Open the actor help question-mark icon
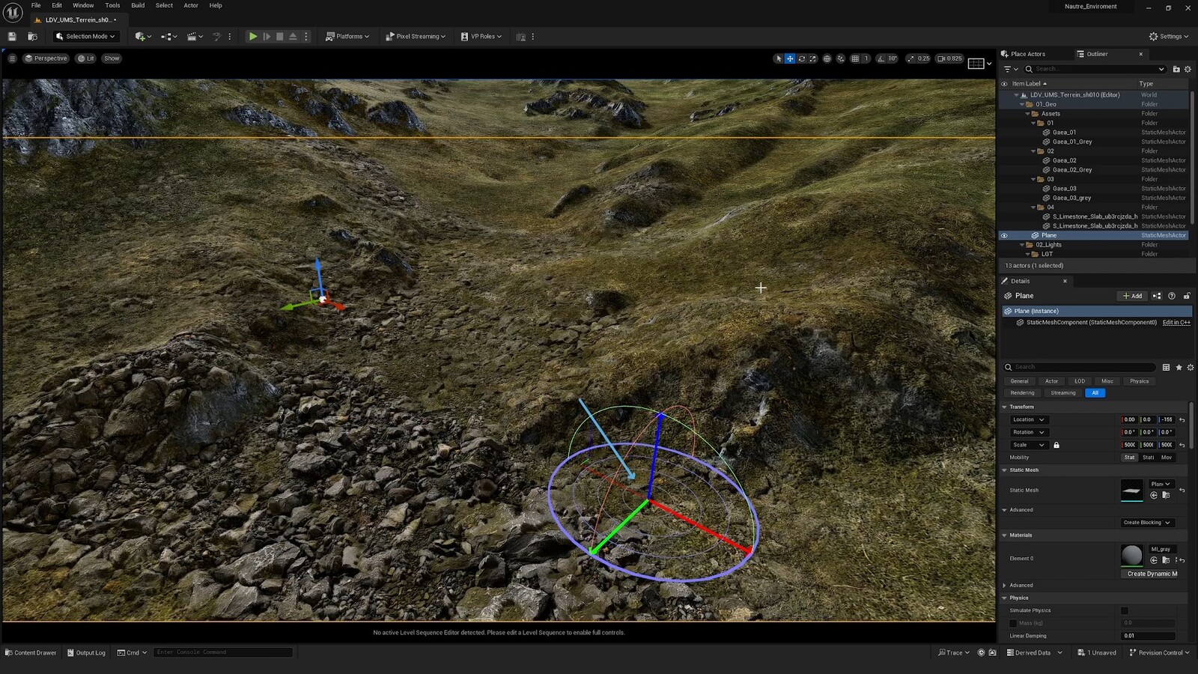Image resolution: width=1198 pixels, height=674 pixels. 1172,296
